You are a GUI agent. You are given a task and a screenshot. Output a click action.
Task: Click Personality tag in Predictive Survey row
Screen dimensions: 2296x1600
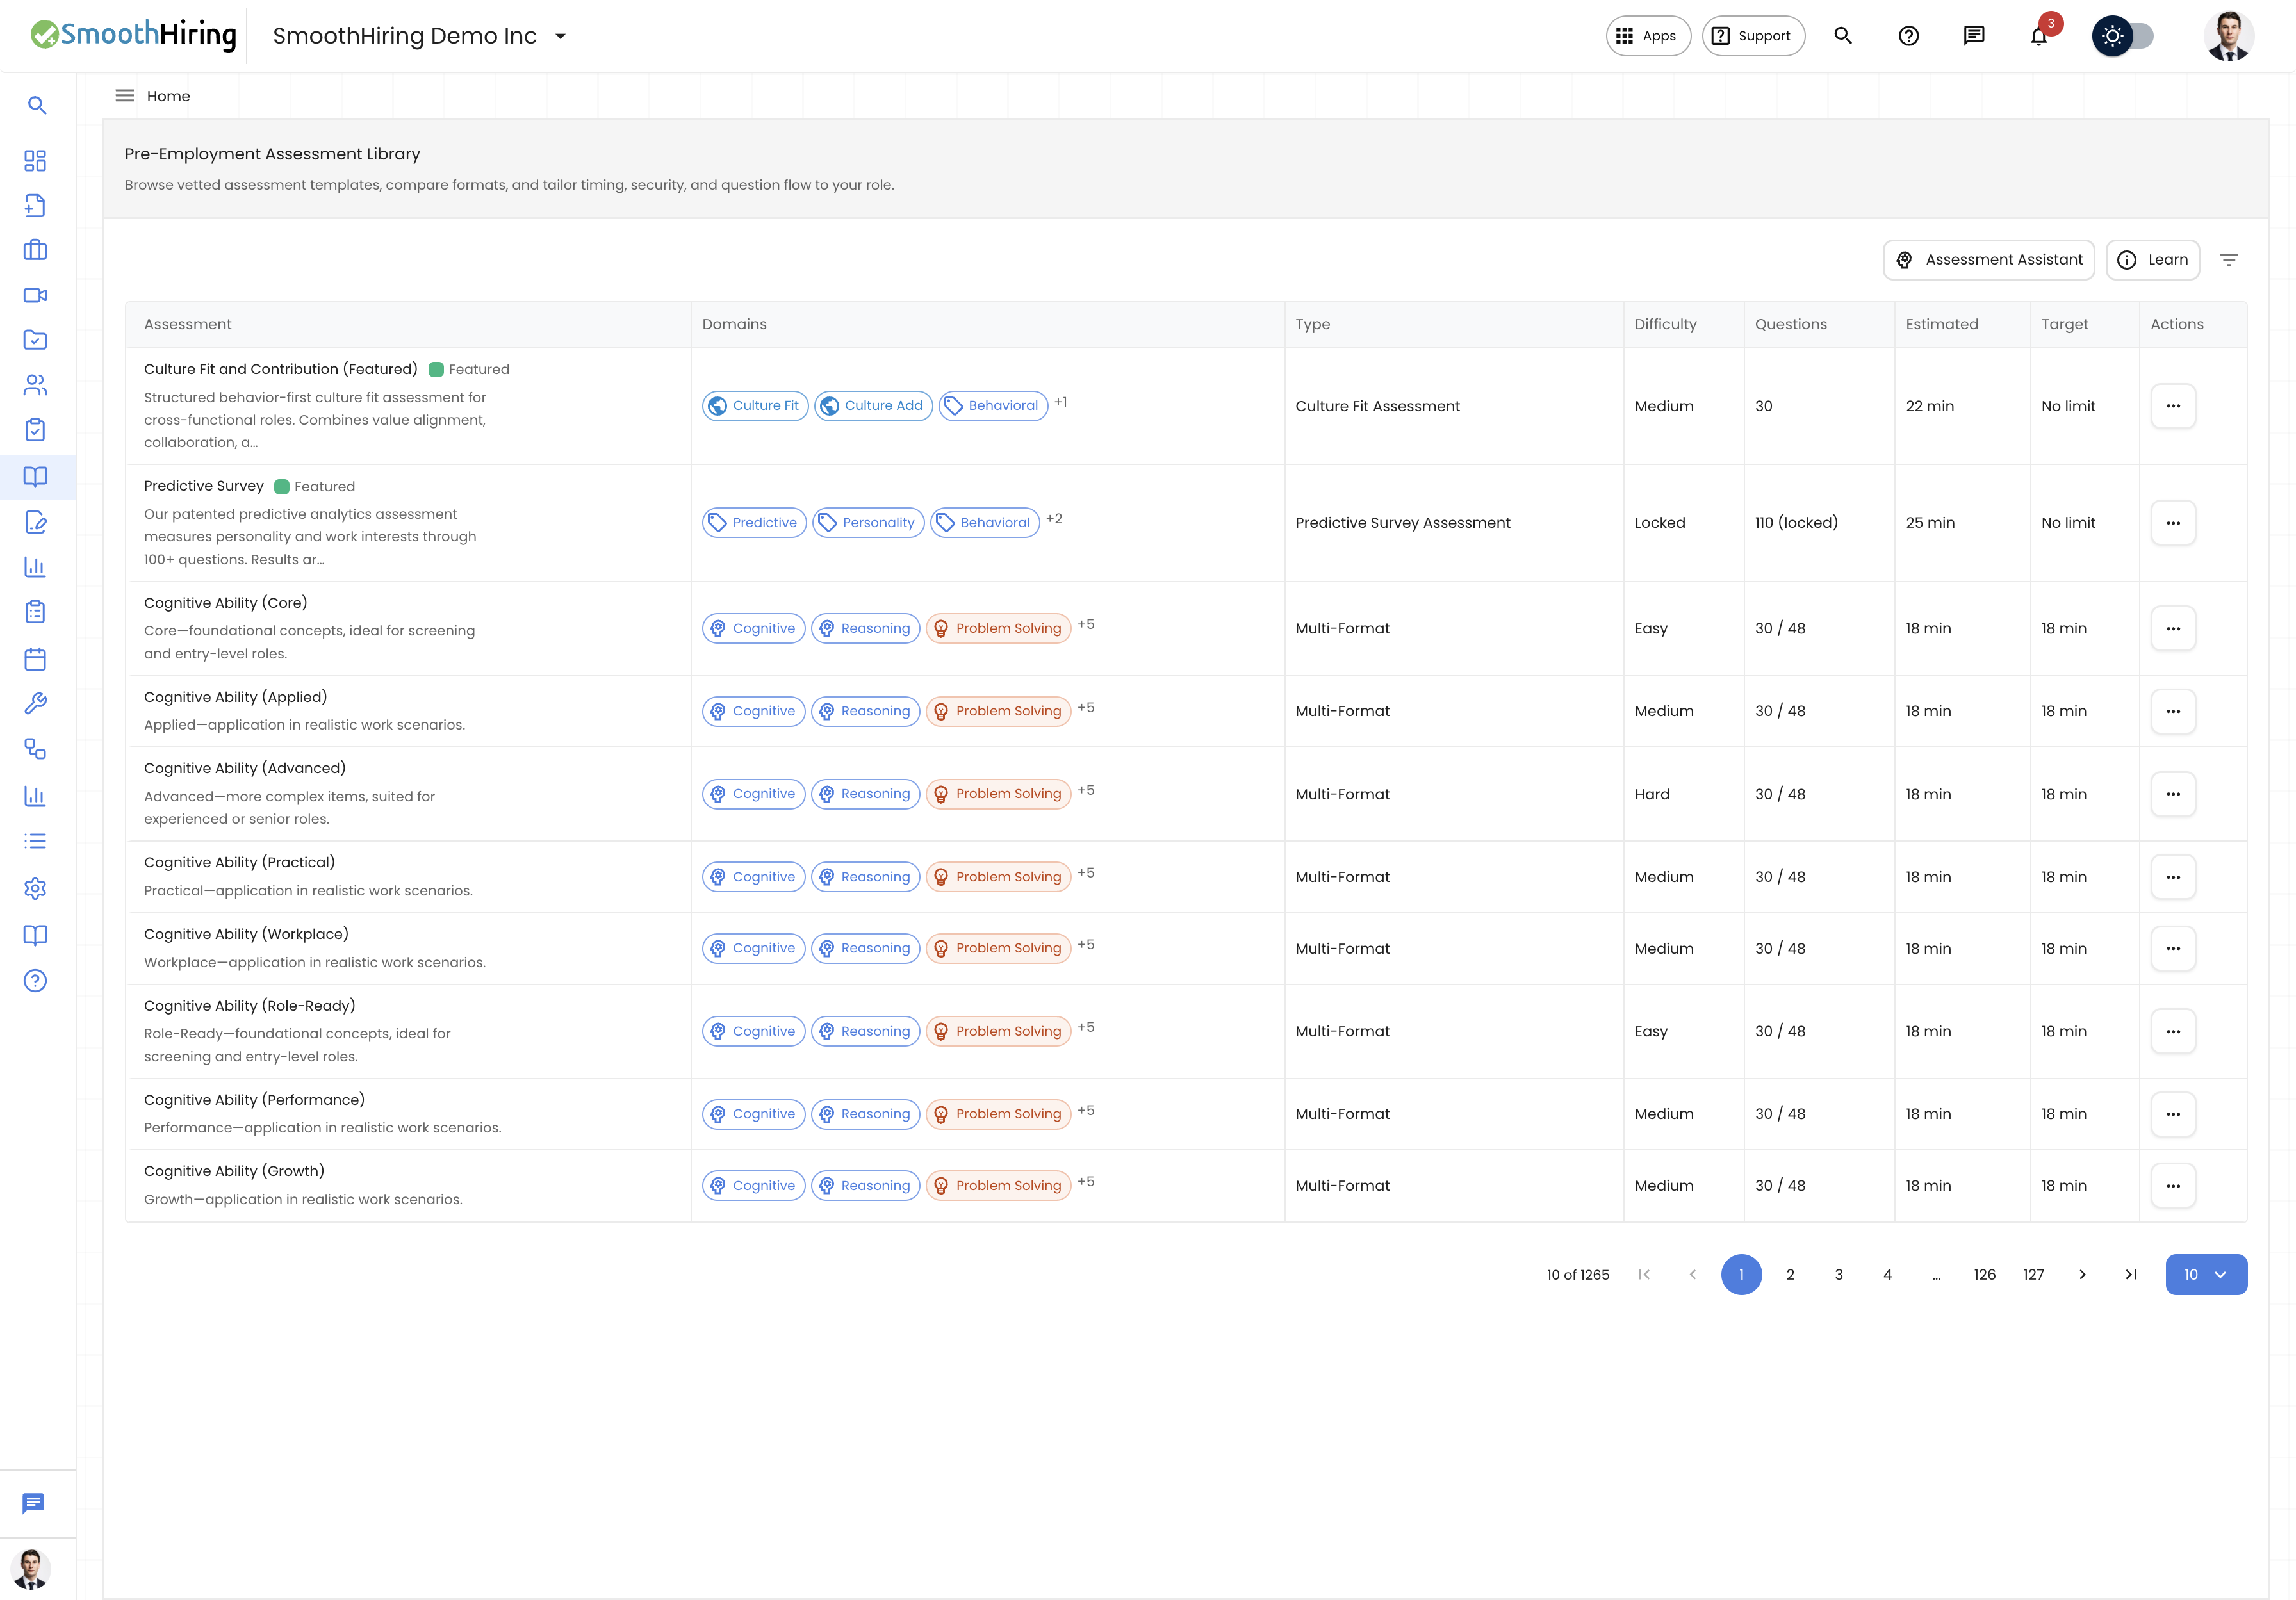[x=868, y=523]
